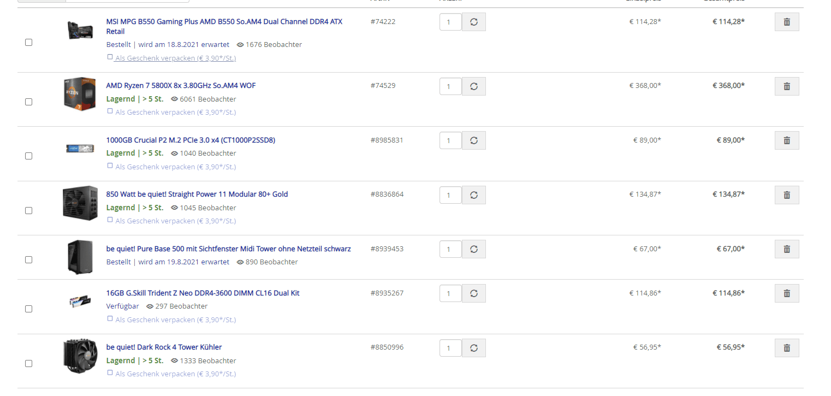This screenshot has width=831, height=396.
Task: Remove be quiet! Pure Base 500 case
Action: click(x=786, y=249)
